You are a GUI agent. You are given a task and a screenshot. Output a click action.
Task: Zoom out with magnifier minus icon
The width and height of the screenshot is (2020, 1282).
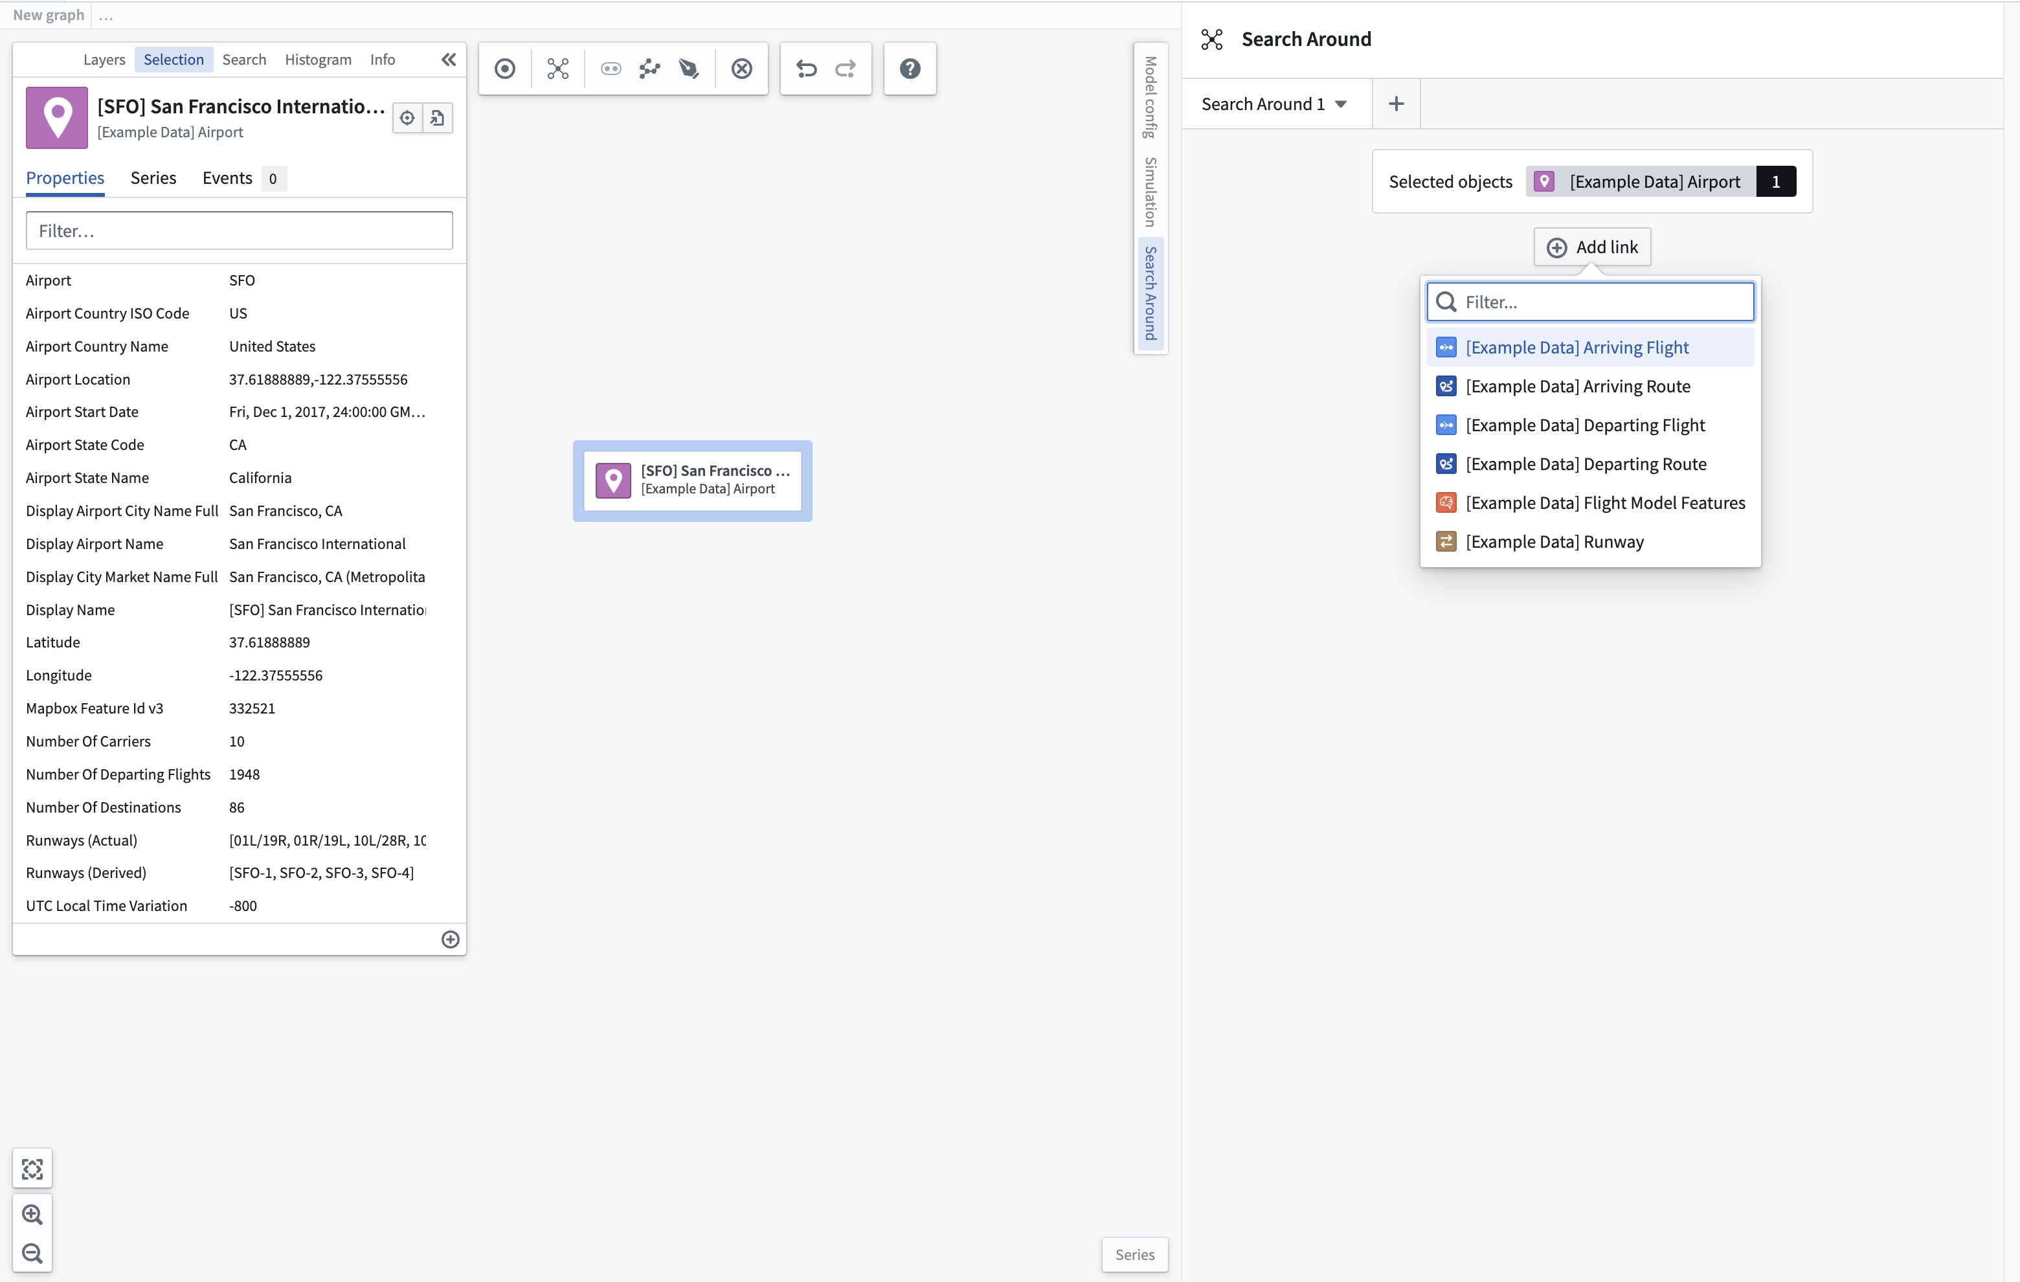coord(33,1254)
